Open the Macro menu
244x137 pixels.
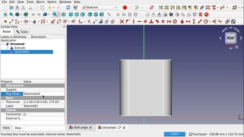tap(40, 2)
